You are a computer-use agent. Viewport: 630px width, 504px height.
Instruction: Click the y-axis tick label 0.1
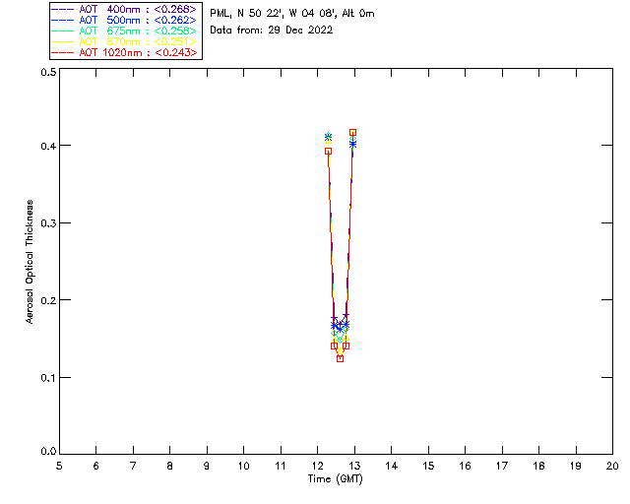point(48,378)
